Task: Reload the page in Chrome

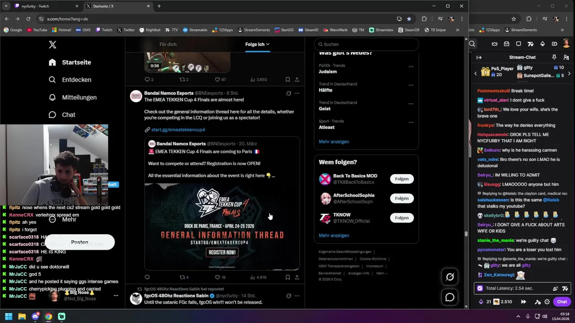Action: [28, 19]
